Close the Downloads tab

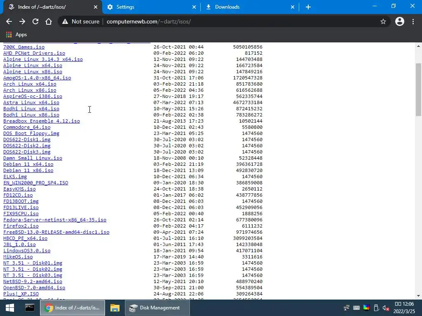coord(293,7)
